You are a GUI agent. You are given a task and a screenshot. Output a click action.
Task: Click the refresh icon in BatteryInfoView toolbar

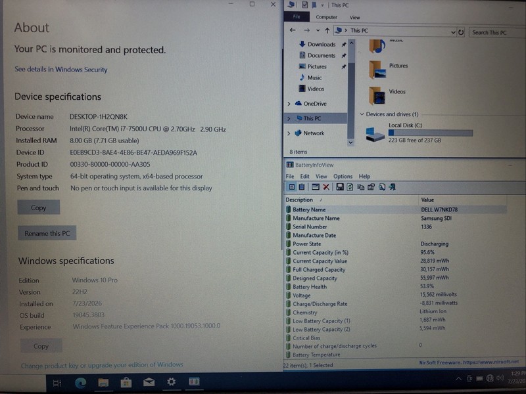click(350, 187)
